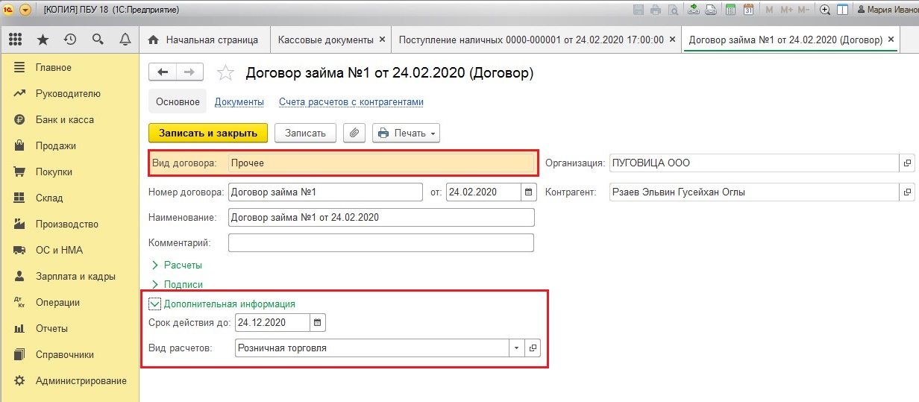Open calendar picker for contract date
The height and width of the screenshot is (402, 919).
[x=528, y=192]
